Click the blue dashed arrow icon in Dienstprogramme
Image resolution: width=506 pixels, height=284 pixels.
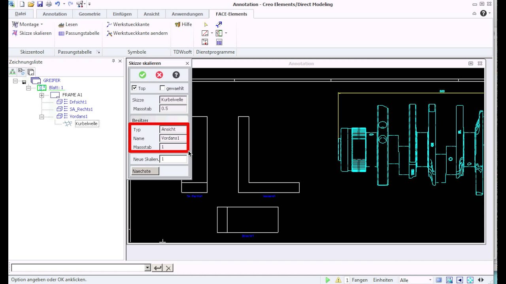pyautogui.click(x=219, y=24)
